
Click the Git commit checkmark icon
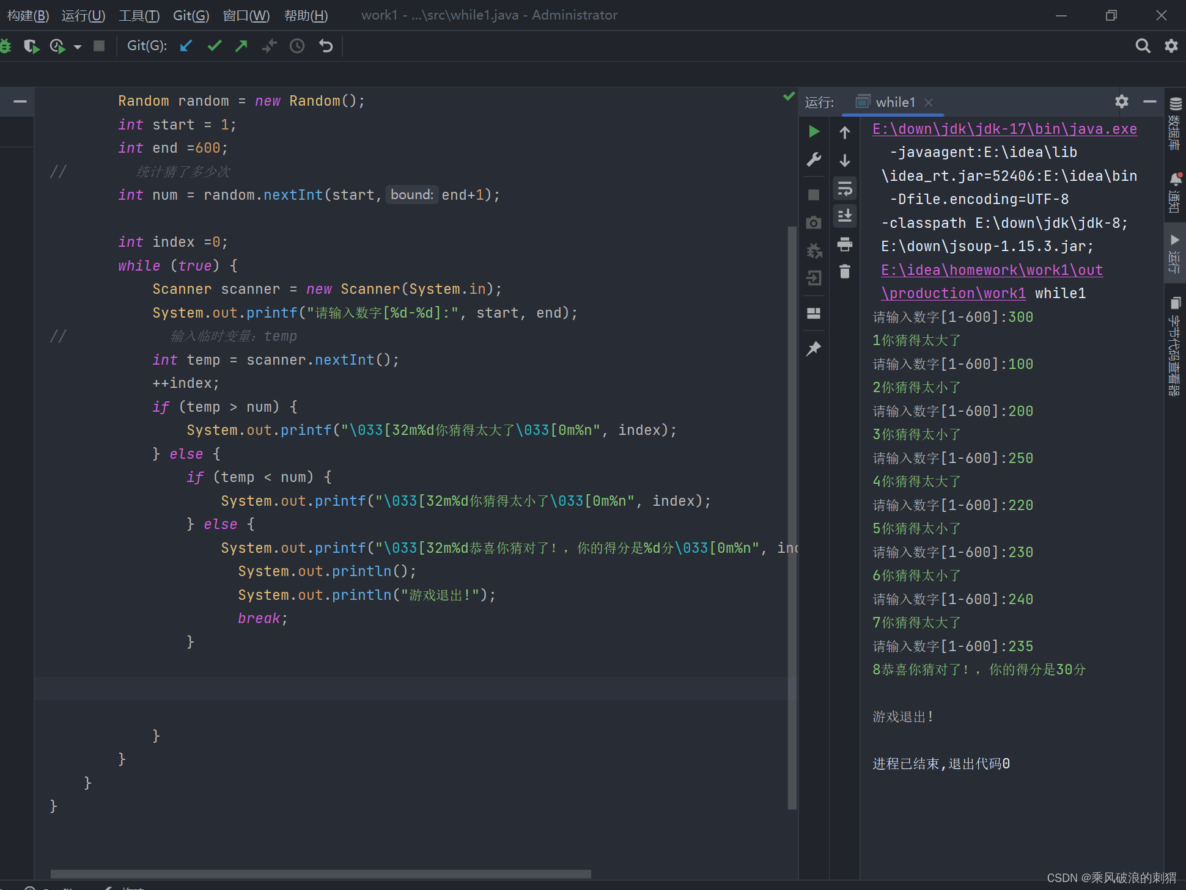coord(214,46)
